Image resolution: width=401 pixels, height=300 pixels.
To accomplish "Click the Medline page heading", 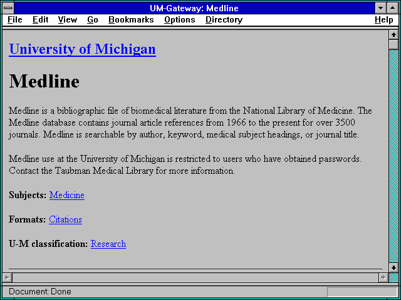I will 44,81.
